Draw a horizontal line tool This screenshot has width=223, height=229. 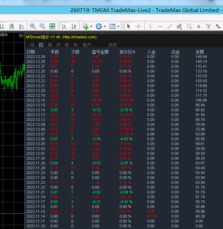(x=160, y=26)
